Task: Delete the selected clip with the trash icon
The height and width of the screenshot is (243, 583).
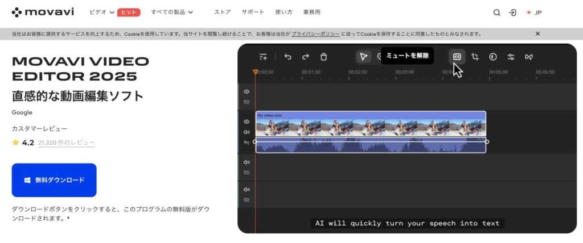Action: [x=323, y=57]
